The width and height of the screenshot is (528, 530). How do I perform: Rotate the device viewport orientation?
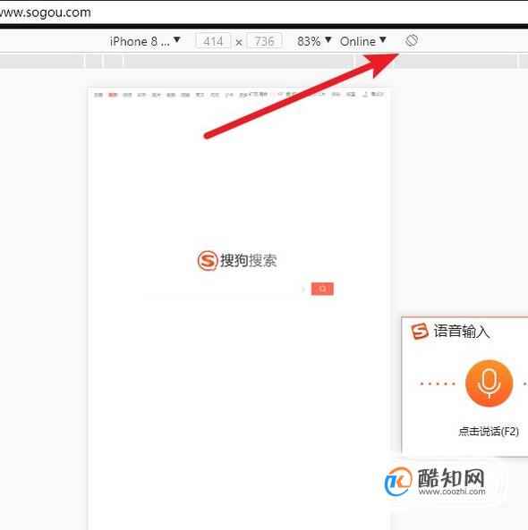[412, 40]
